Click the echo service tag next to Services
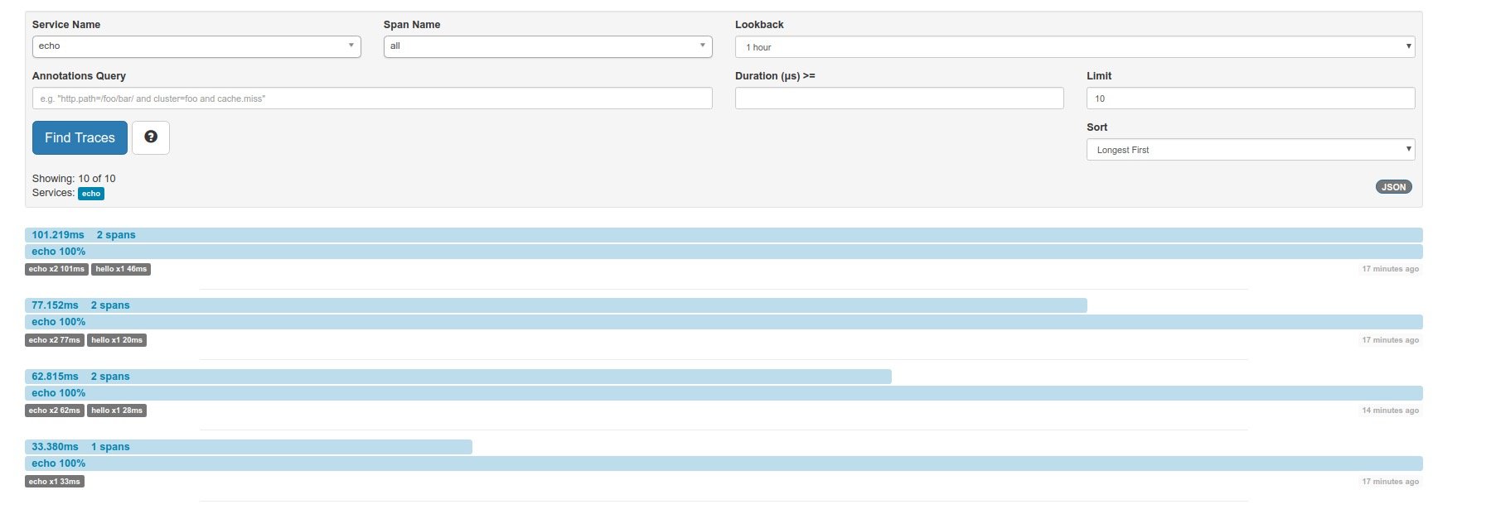 pos(91,194)
